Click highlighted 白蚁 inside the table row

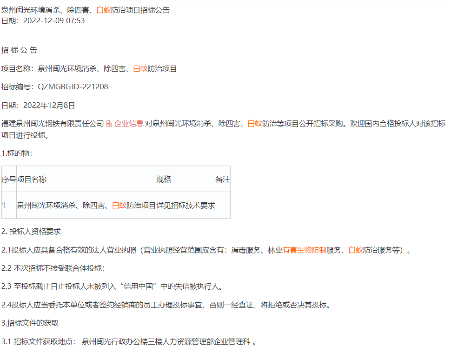(119, 205)
